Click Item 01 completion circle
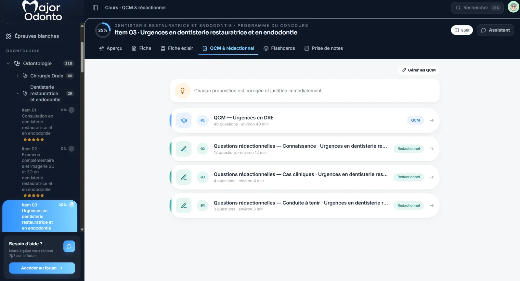 [x=71, y=110]
